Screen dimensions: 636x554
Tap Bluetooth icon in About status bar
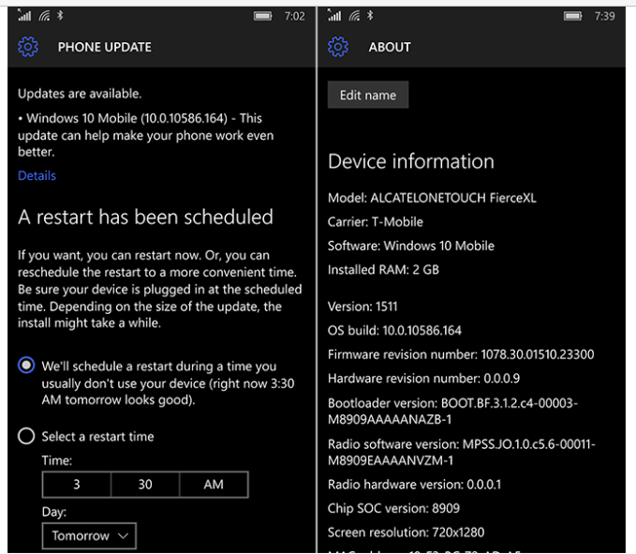(370, 15)
